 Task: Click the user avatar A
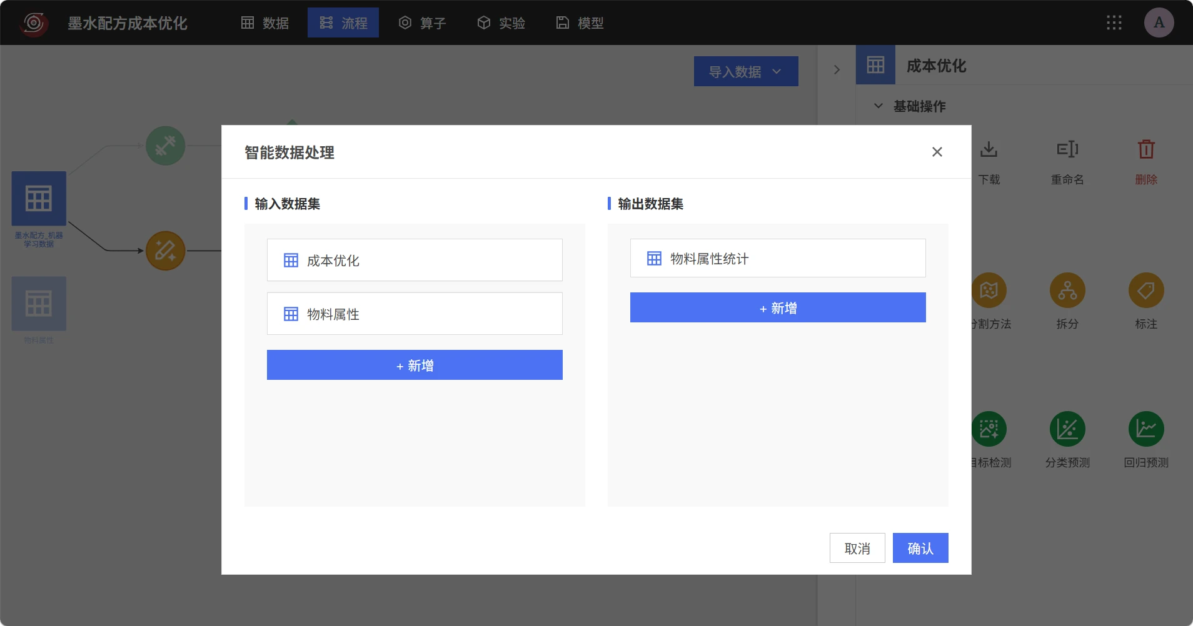pos(1159,22)
